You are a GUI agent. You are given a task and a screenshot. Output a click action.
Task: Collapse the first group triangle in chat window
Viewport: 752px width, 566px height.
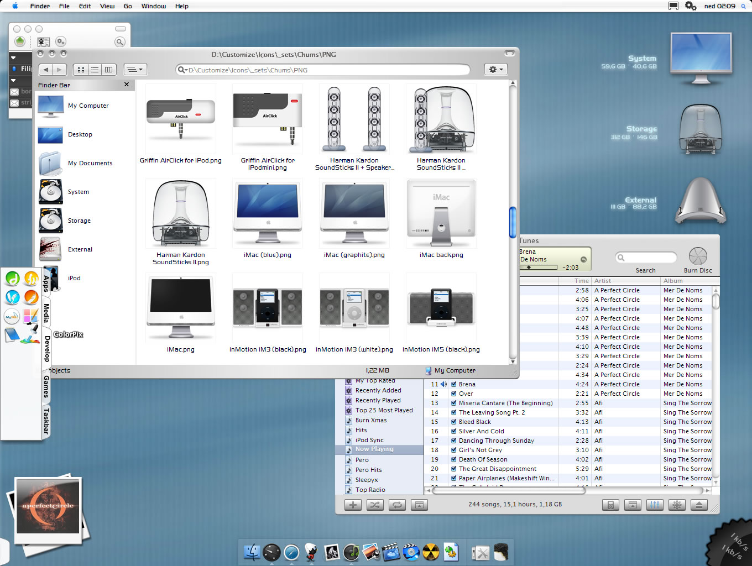tap(13, 57)
